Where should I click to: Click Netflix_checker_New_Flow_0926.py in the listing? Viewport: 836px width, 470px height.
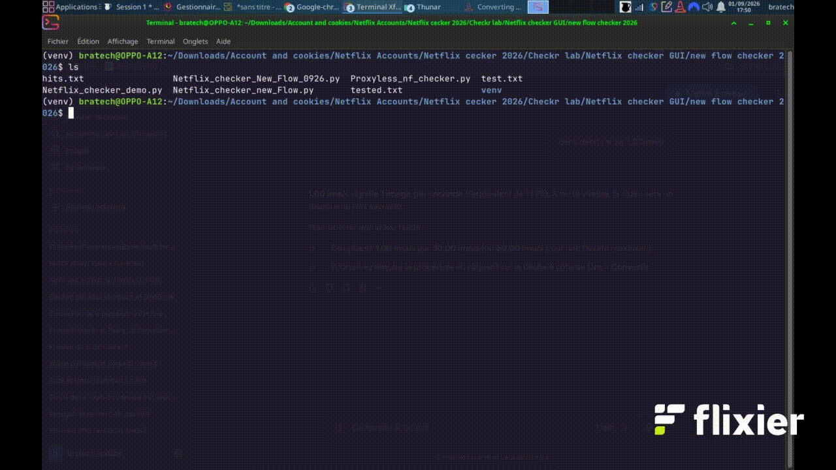(x=257, y=79)
